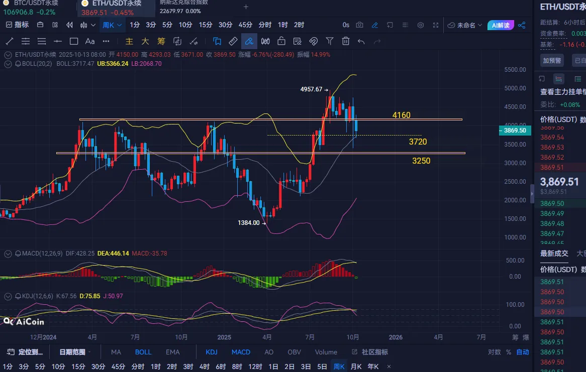Select the ruler measurement tool
The height and width of the screenshot is (372, 586).
233,41
